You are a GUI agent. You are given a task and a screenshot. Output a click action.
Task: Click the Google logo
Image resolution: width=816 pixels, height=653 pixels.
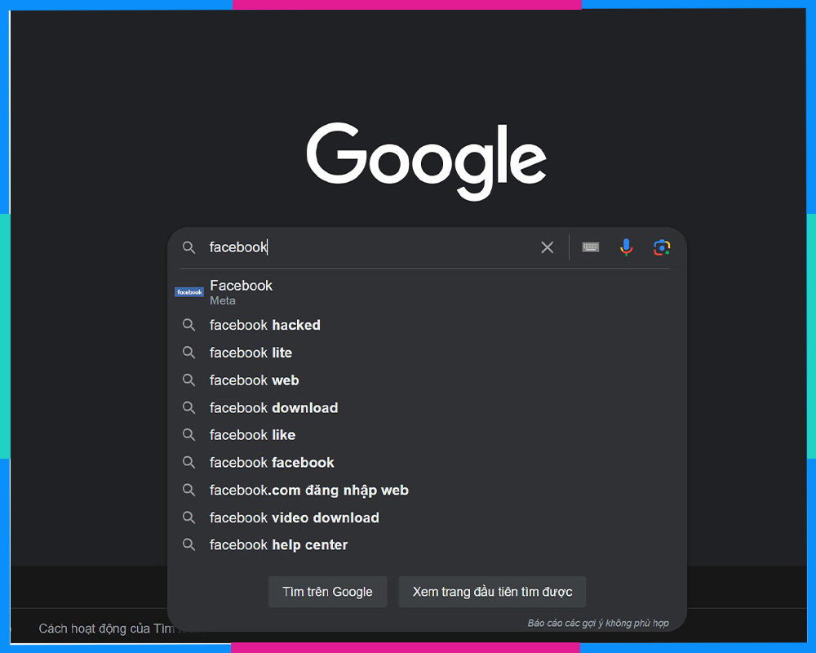tap(426, 161)
